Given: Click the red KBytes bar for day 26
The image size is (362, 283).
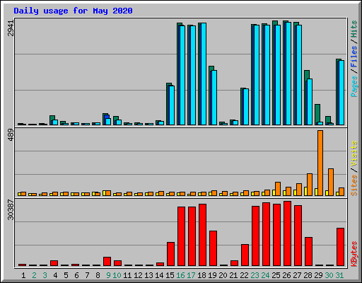Looking at the screenshot, I should (x=287, y=233).
